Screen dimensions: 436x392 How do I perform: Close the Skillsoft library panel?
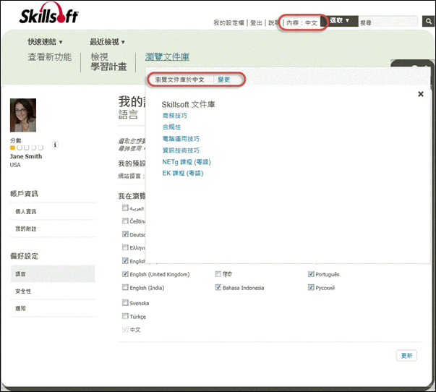tap(421, 94)
